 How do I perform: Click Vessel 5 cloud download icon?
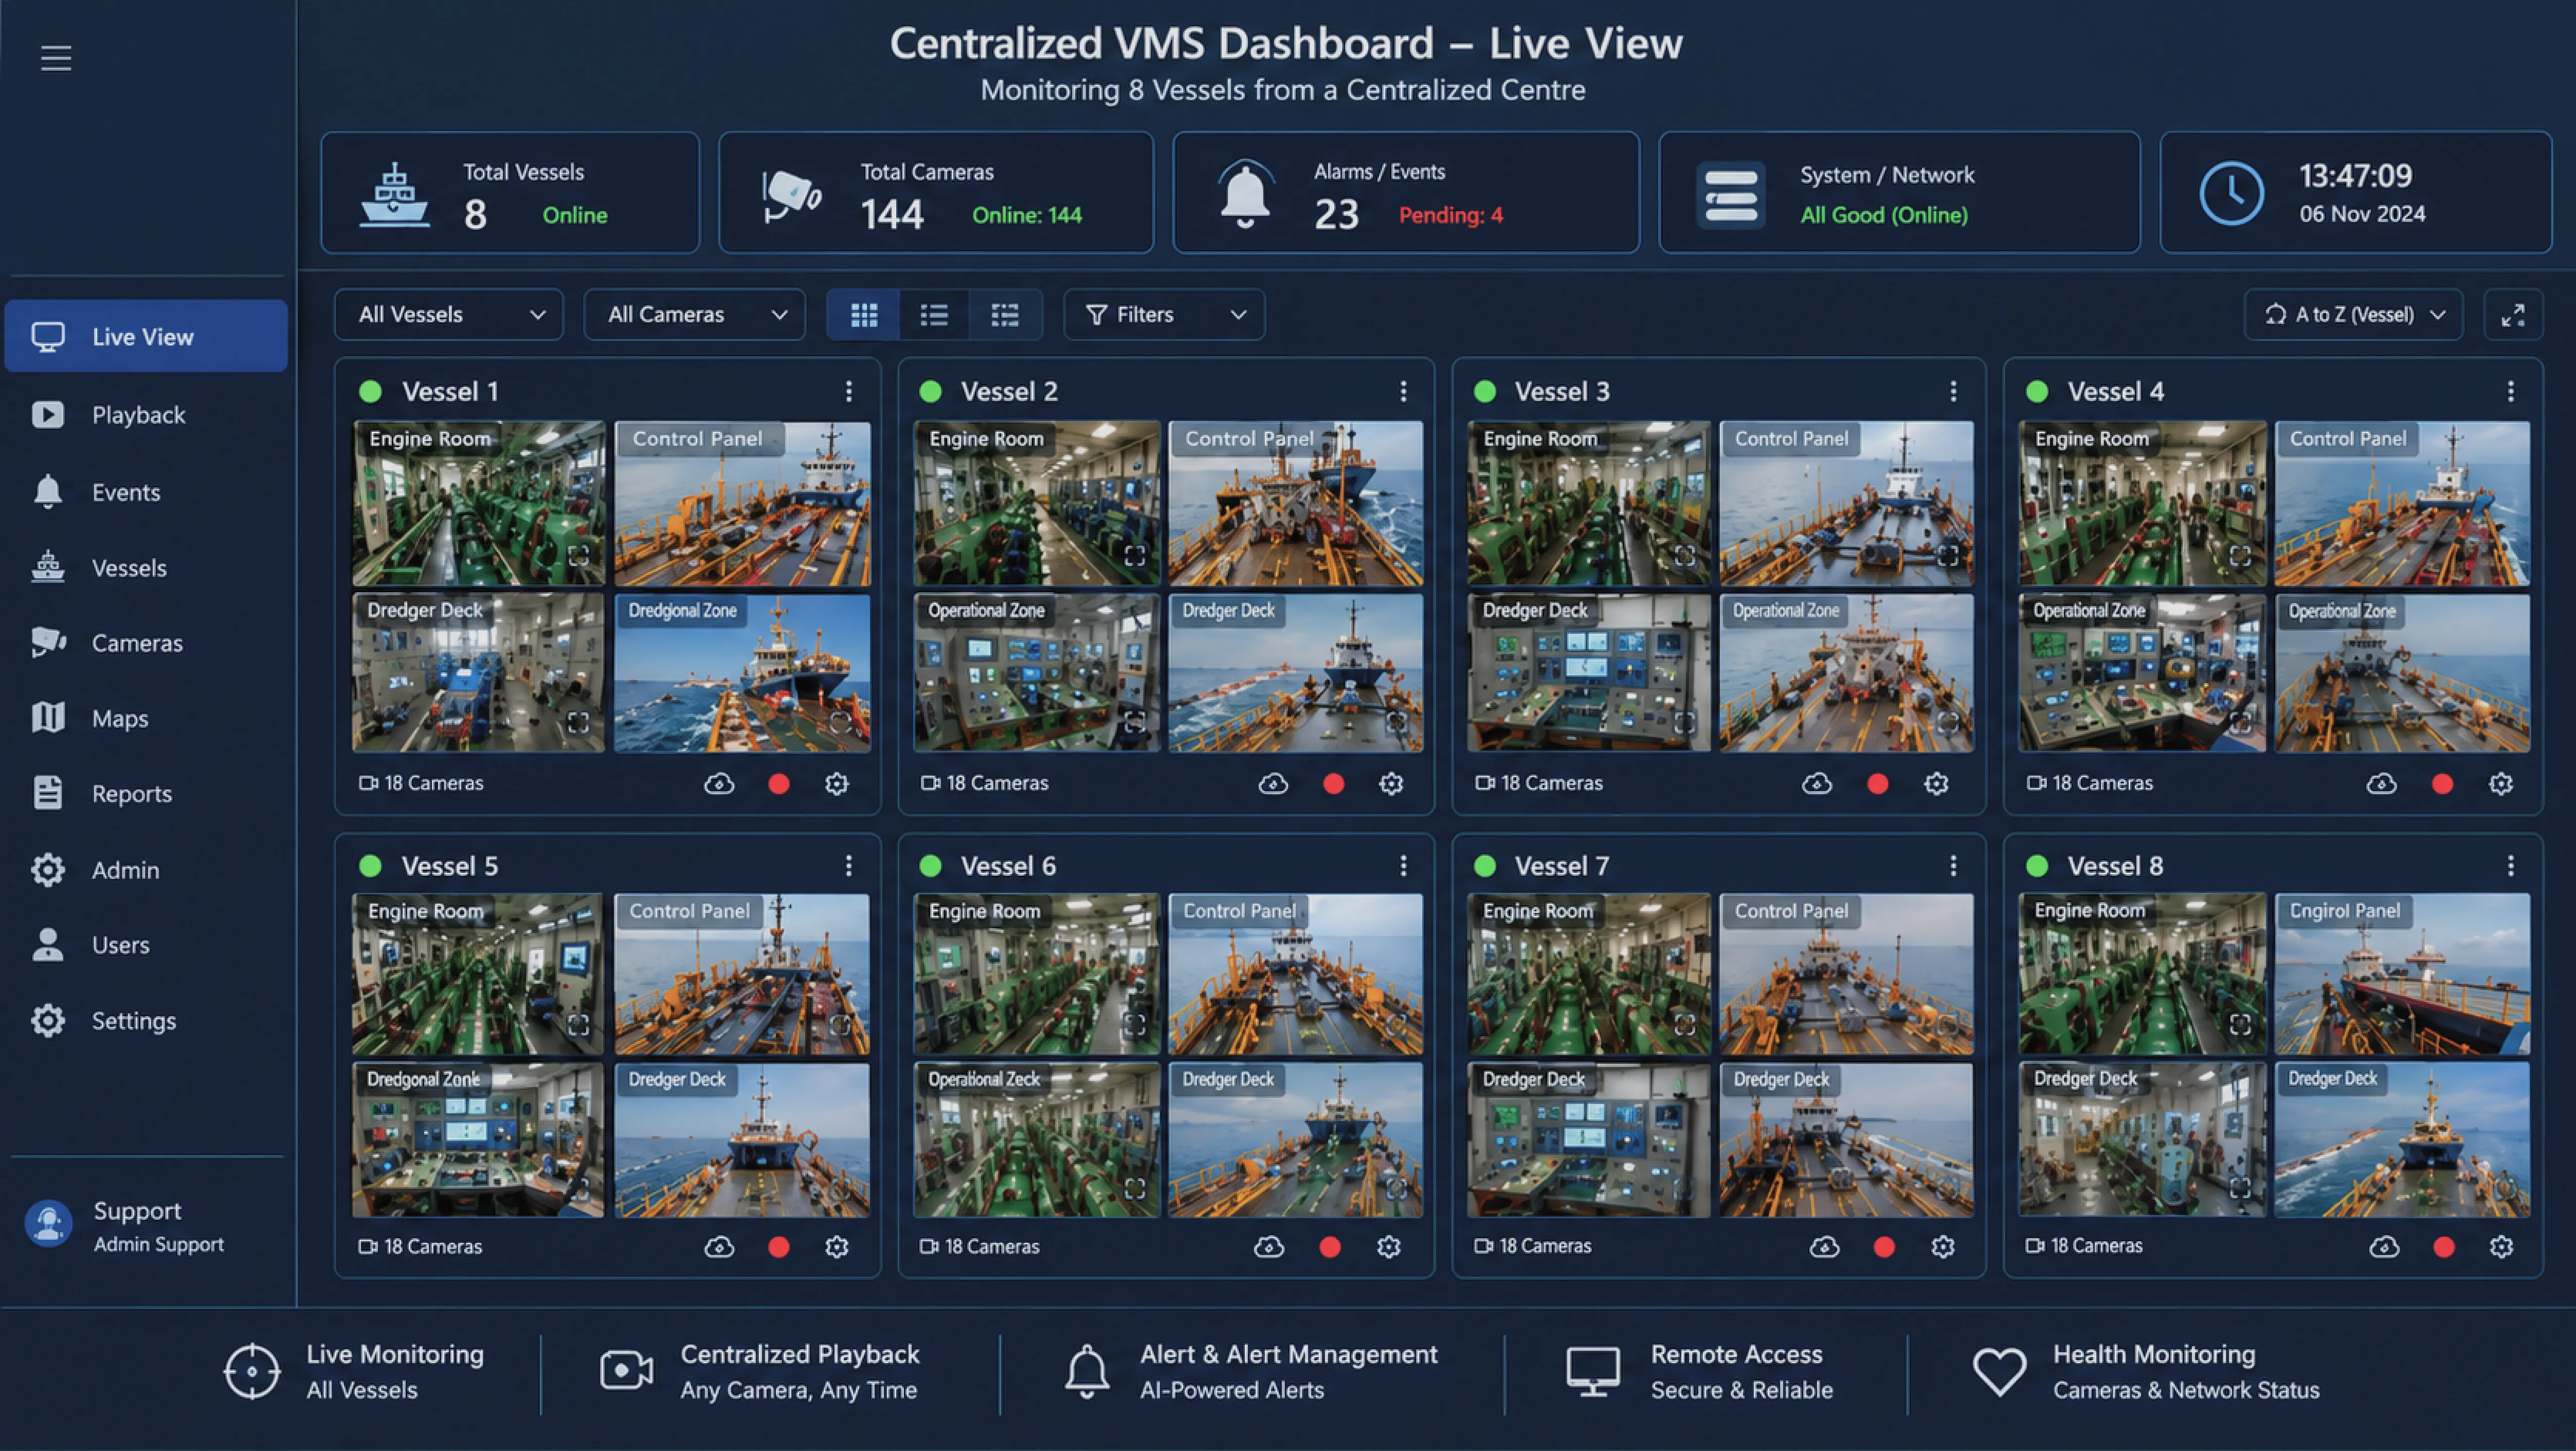tap(719, 1247)
